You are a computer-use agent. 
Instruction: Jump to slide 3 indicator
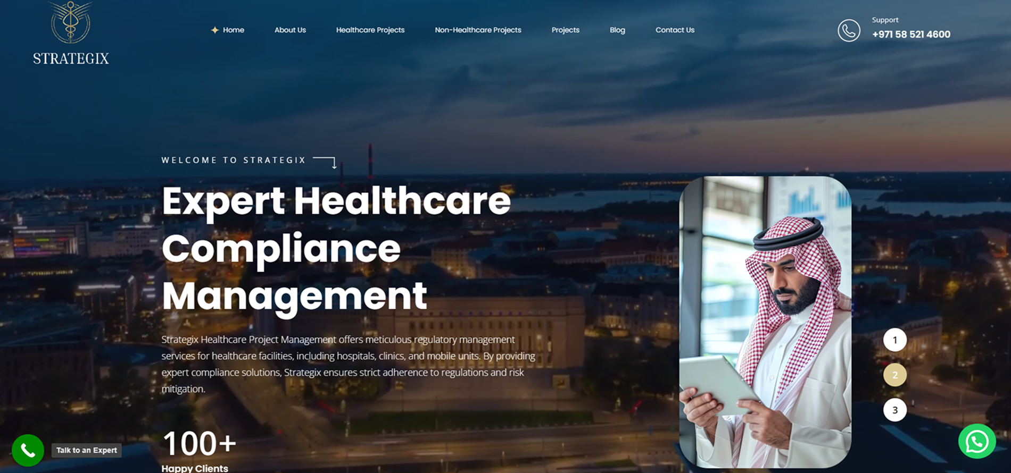[x=894, y=410]
